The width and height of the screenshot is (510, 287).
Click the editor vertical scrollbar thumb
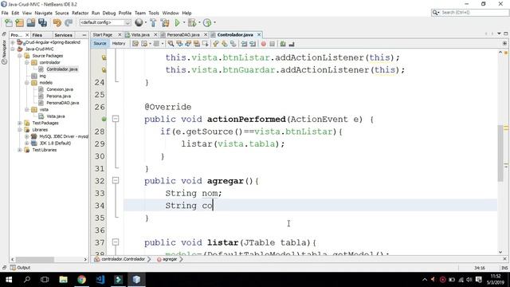[500, 153]
